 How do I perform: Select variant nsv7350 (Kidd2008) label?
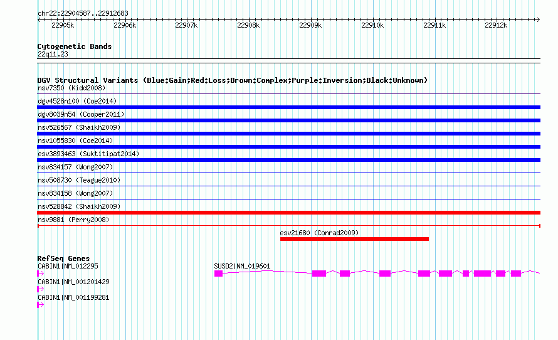point(71,88)
